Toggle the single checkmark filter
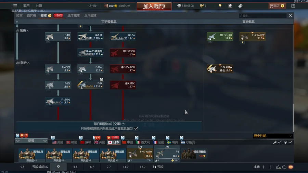The width and height of the screenshot is (308, 173). tap(280, 142)
